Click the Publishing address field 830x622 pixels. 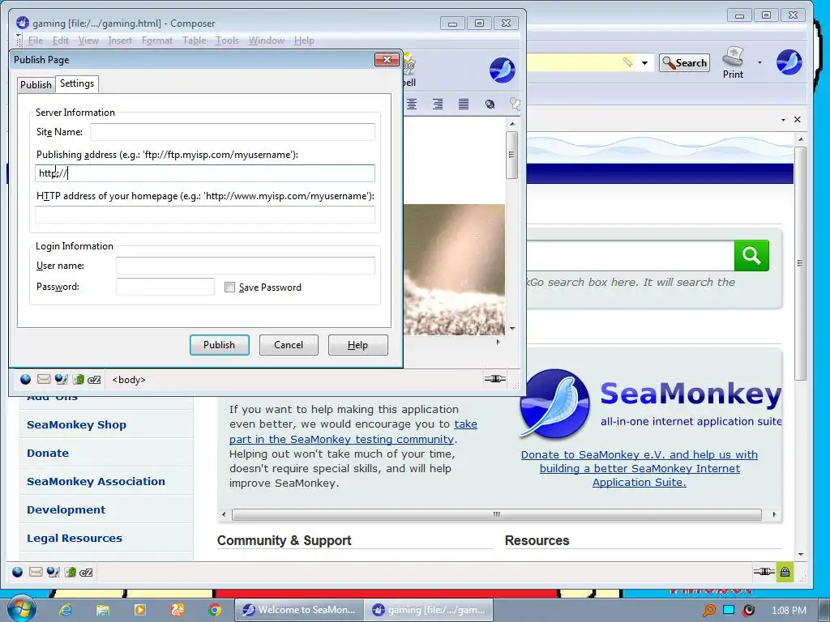tap(205, 173)
